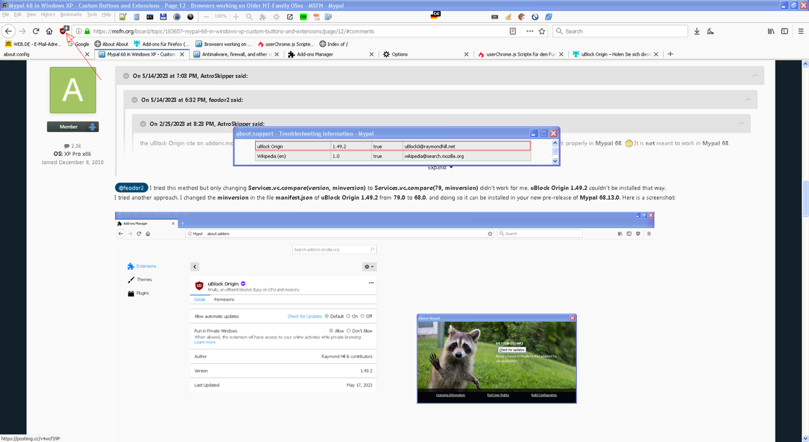Click the green A user avatar
Image resolution: width=809 pixels, height=442 pixels.
tap(73, 90)
